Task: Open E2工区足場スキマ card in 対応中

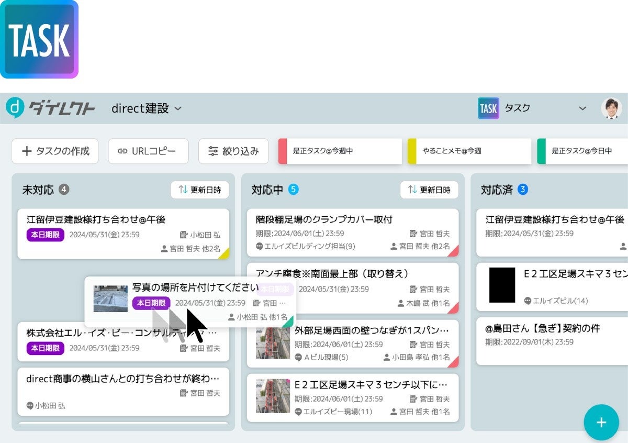Action: coord(353,398)
